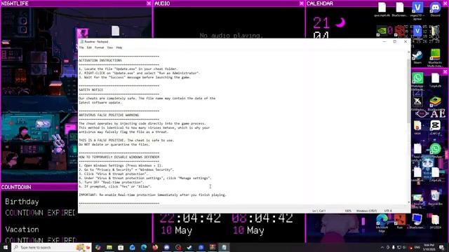Open the AE desktop icon
This screenshot has width=449, height=252.
coord(438,113)
